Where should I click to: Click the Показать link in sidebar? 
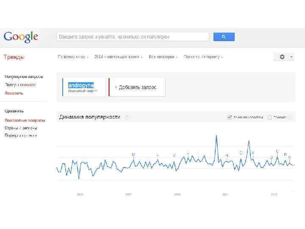tap(14, 93)
